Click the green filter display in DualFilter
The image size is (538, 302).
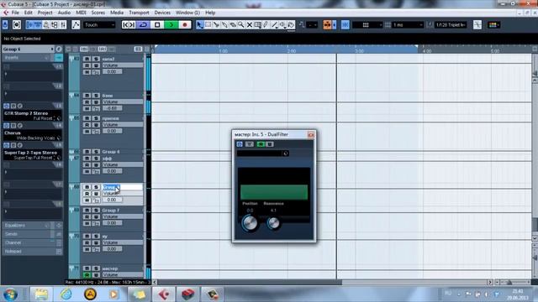tap(274, 192)
